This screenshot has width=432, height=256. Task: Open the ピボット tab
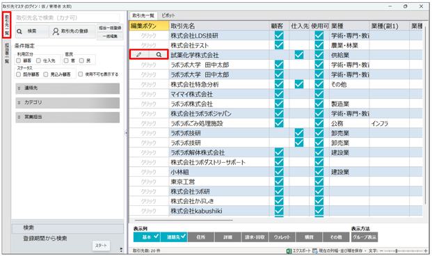pyautogui.click(x=168, y=15)
